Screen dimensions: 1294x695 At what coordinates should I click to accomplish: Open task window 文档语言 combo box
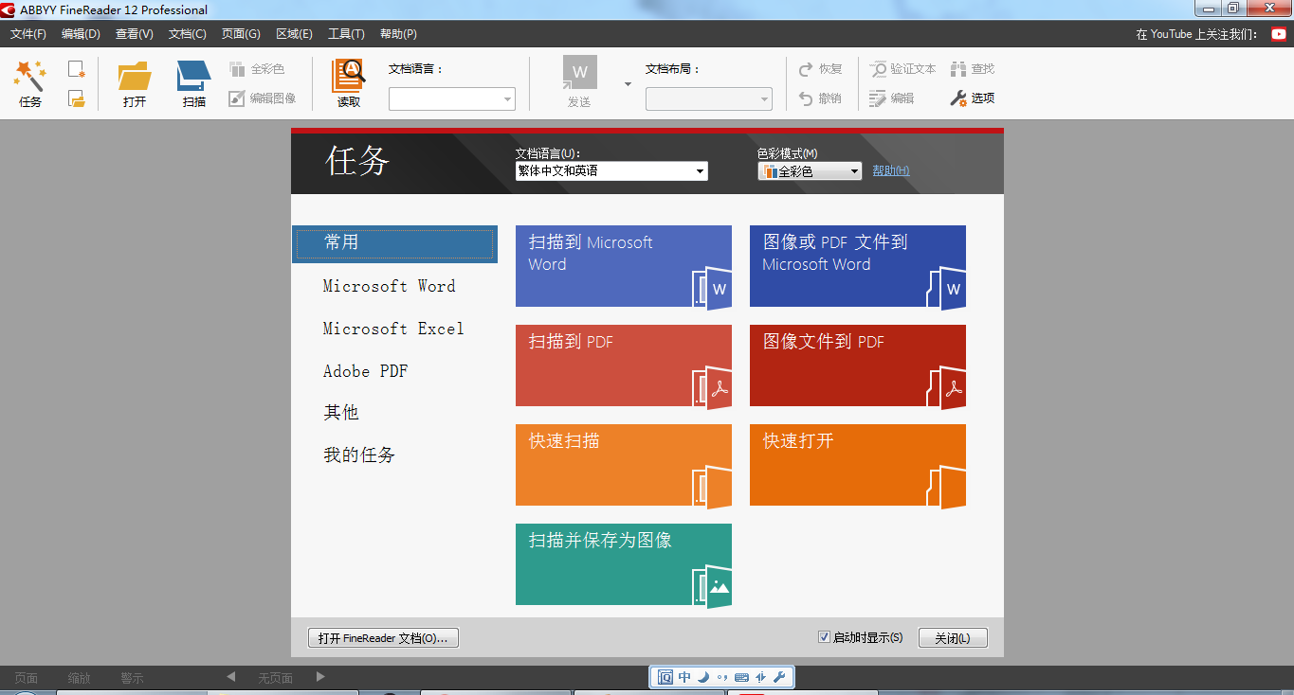[x=611, y=171]
